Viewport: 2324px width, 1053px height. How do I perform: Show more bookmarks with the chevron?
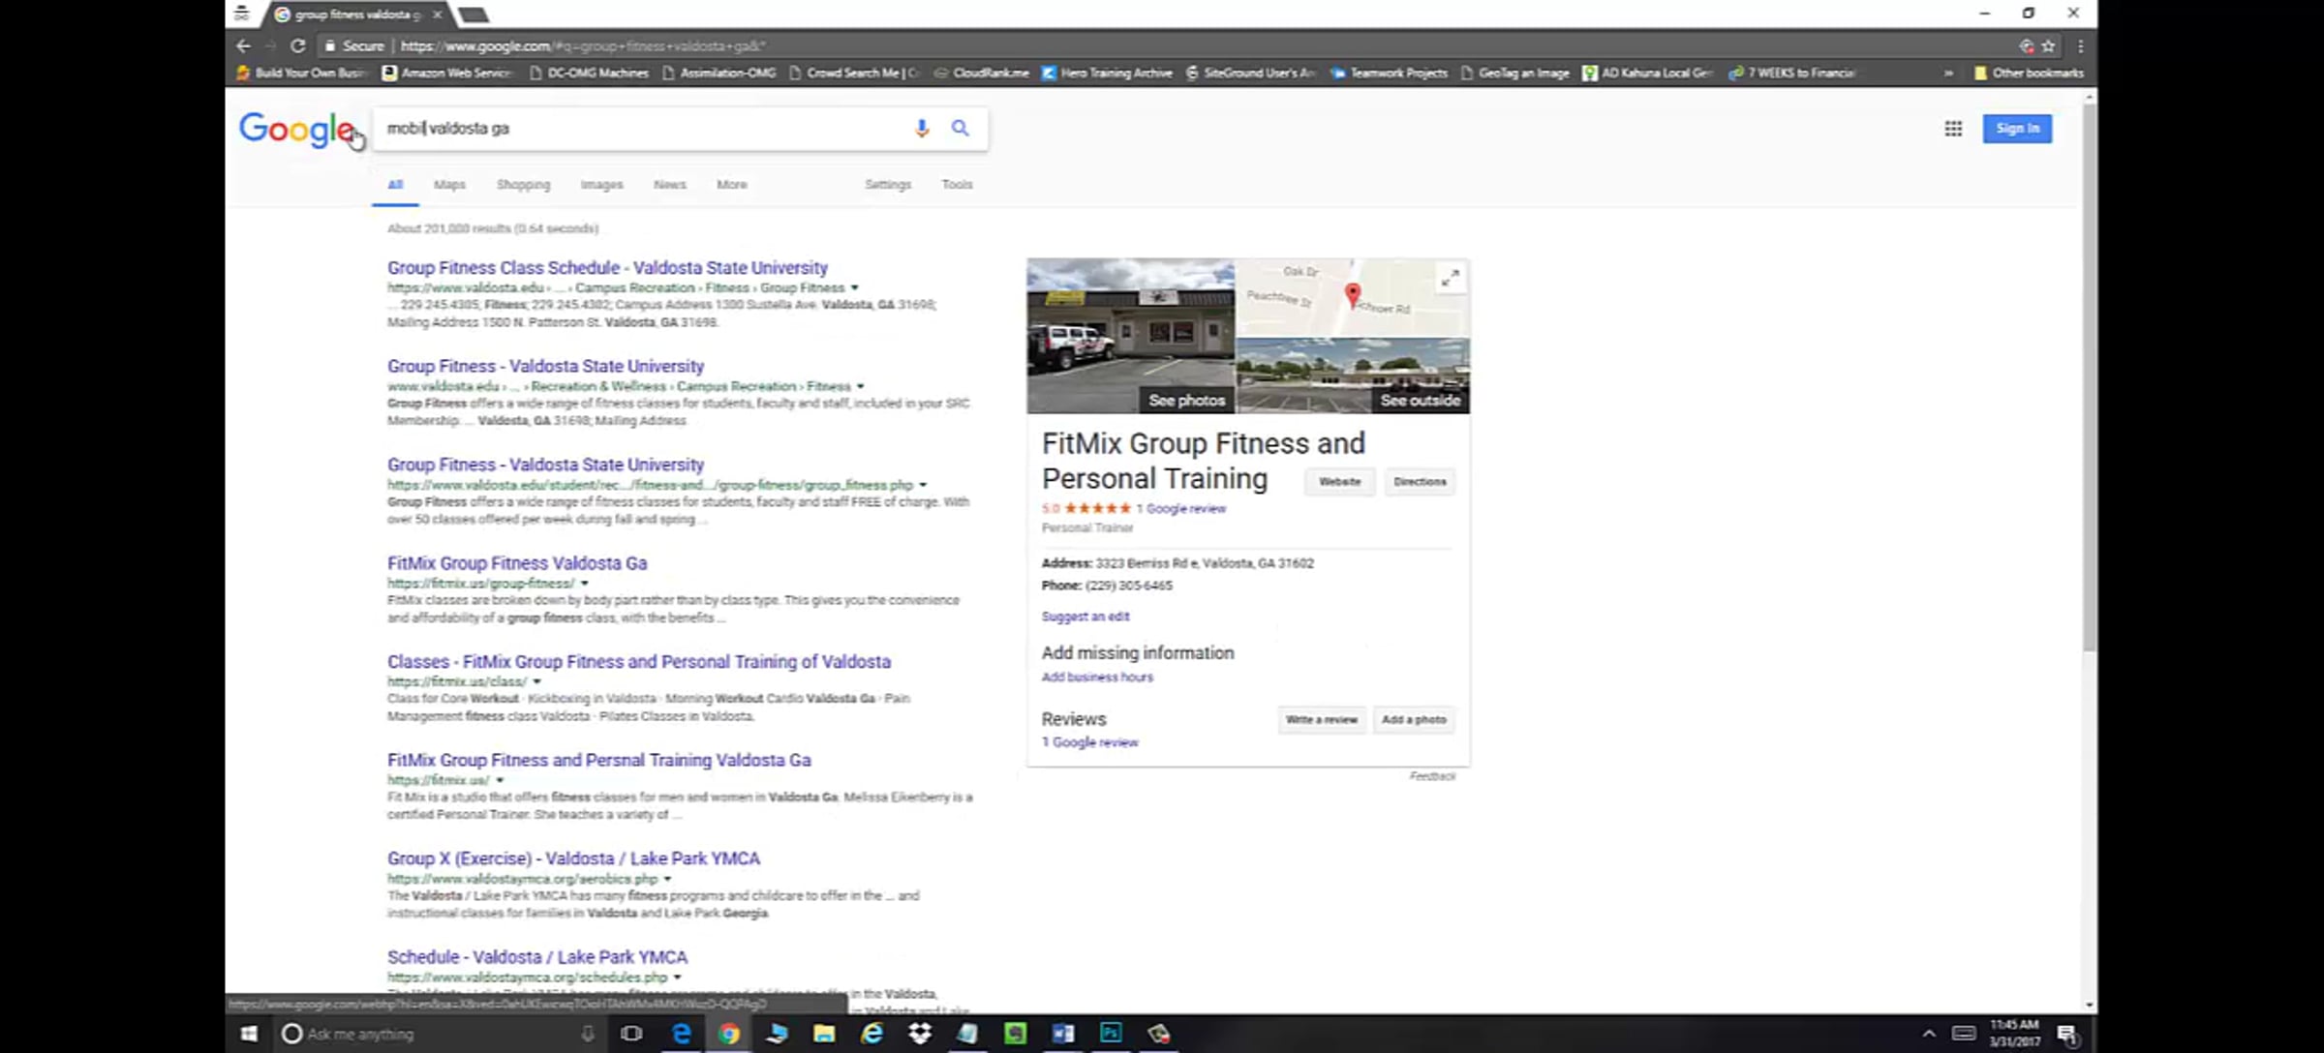tap(1948, 73)
